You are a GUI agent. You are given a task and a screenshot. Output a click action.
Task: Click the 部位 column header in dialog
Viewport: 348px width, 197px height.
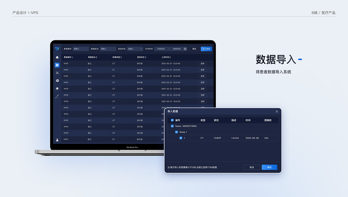click(x=216, y=120)
